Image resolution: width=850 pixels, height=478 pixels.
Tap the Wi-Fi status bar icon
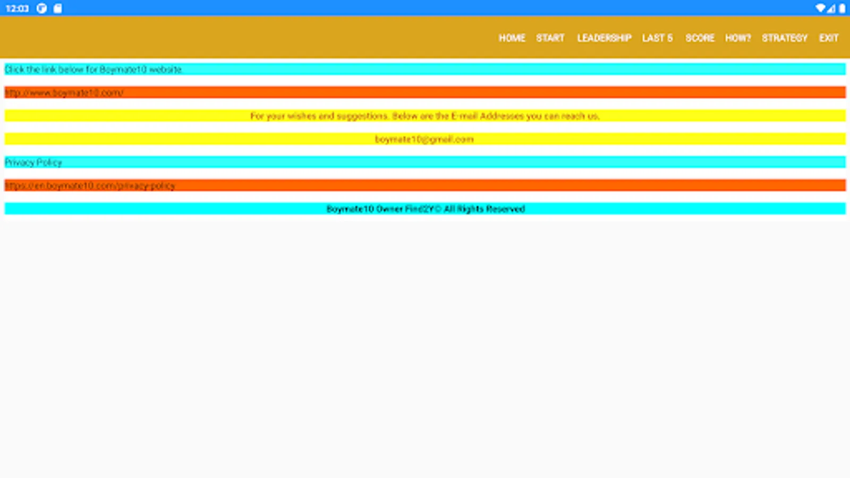820,8
